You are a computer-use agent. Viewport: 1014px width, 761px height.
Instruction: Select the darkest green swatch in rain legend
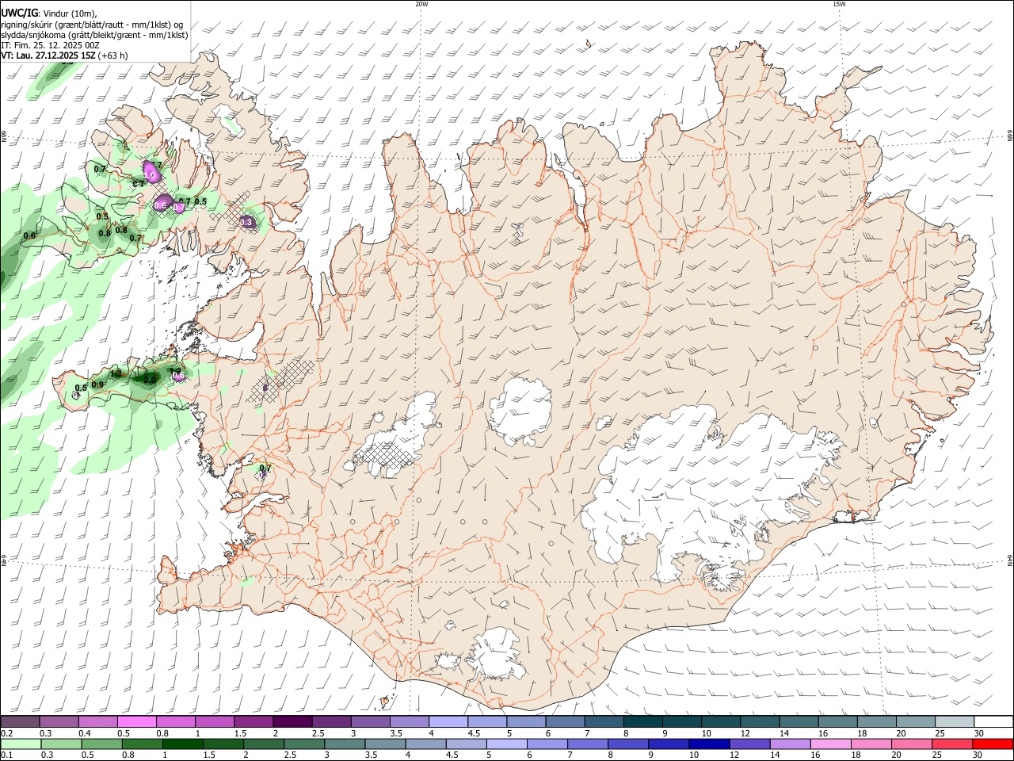click(182, 744)
